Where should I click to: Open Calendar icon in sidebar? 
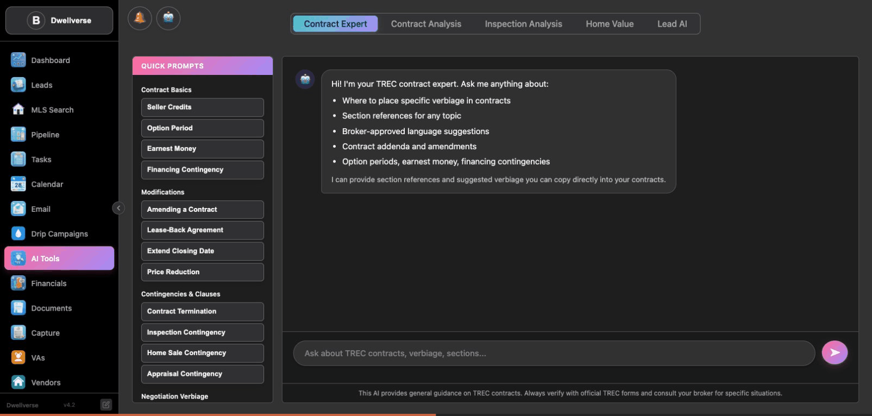click(18, 184)
